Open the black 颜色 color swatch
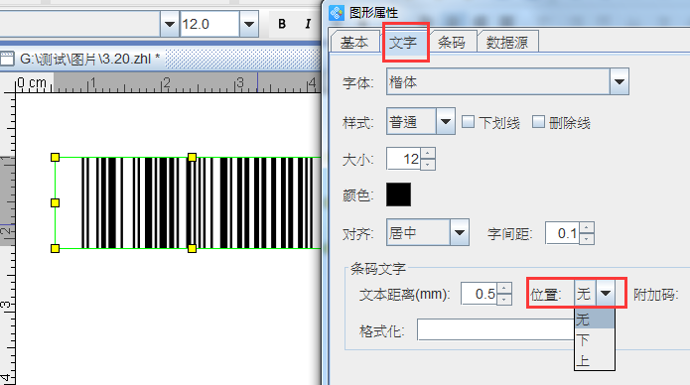Image resolution: width=690 pixels, height=385 pixels. point(399,194)
